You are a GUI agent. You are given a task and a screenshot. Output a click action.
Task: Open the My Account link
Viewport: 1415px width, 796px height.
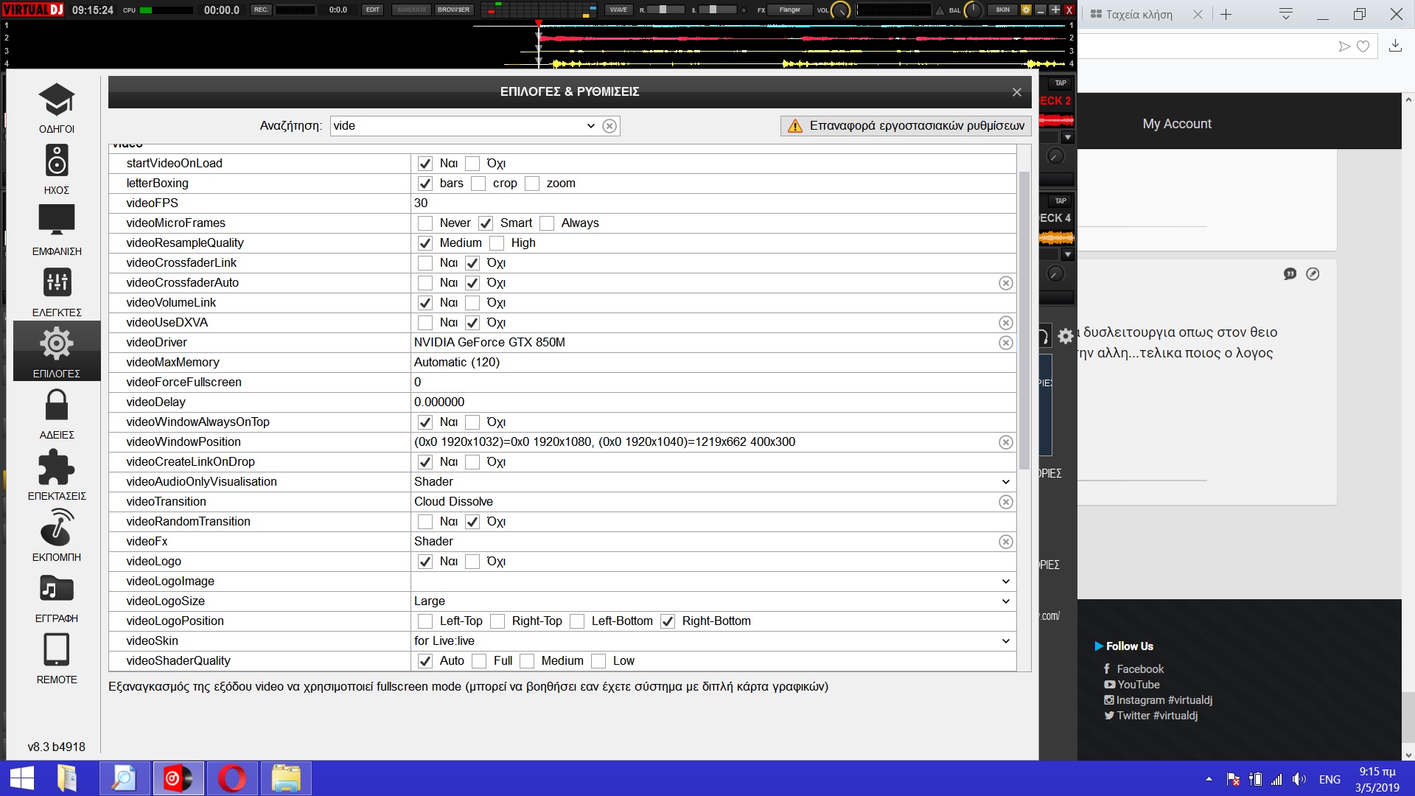click(1176, 124)
